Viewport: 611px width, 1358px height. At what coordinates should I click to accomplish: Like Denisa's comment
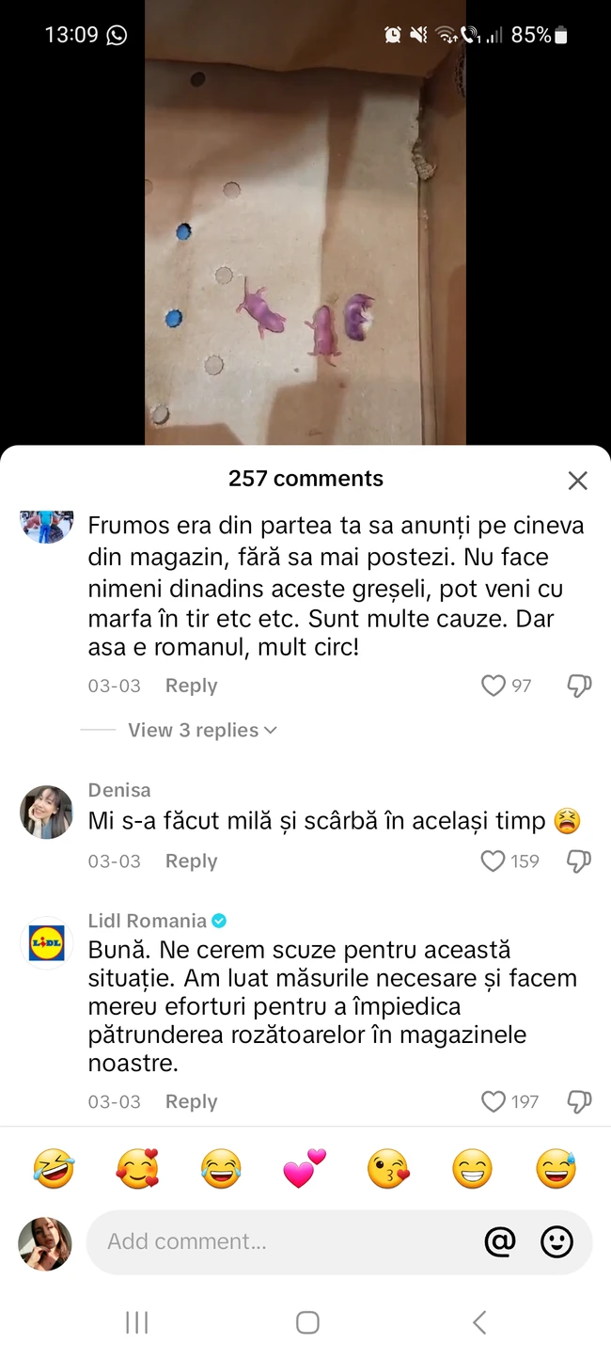493,861
